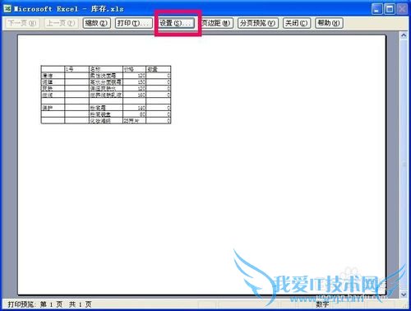
Task: Open the 打印(T)... print dialog
Action: click(x=134, y=23)
